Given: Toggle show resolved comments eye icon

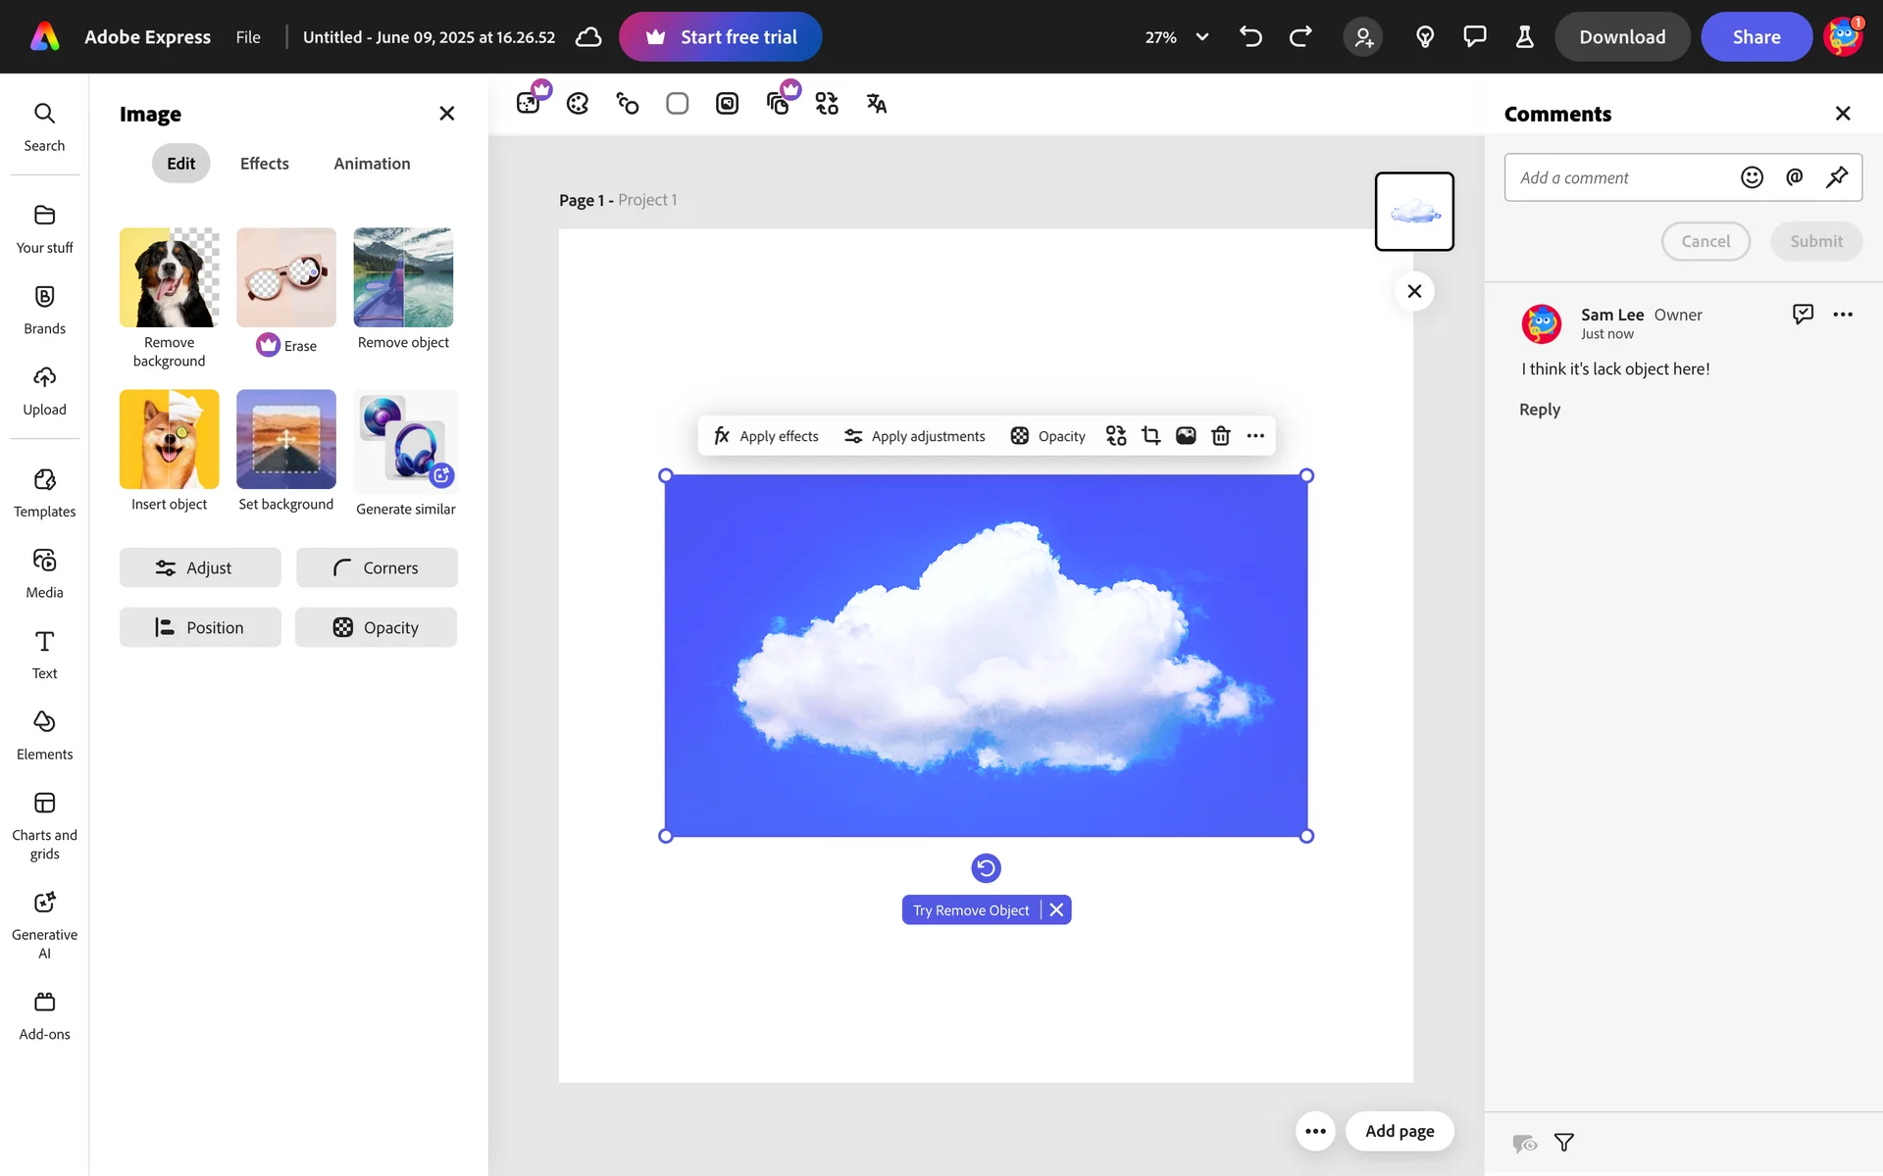Looking at the screenshot, I should [1524, 1143].
